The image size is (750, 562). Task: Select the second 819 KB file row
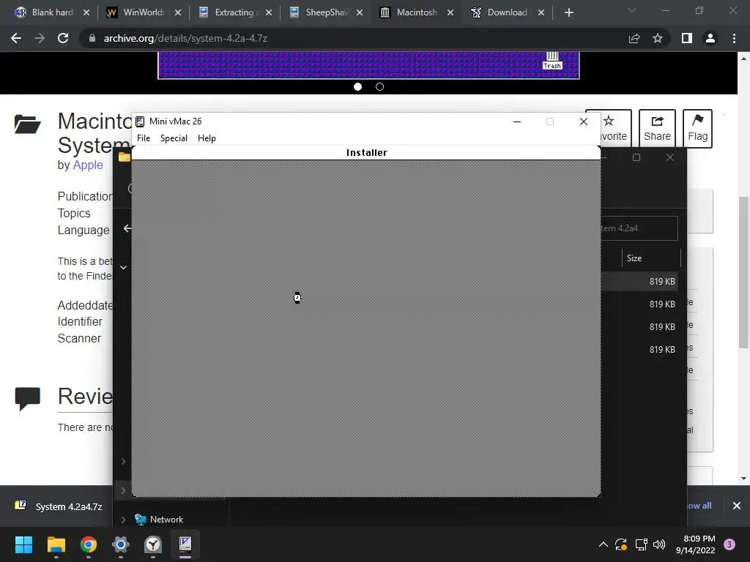tap(639, 304)
